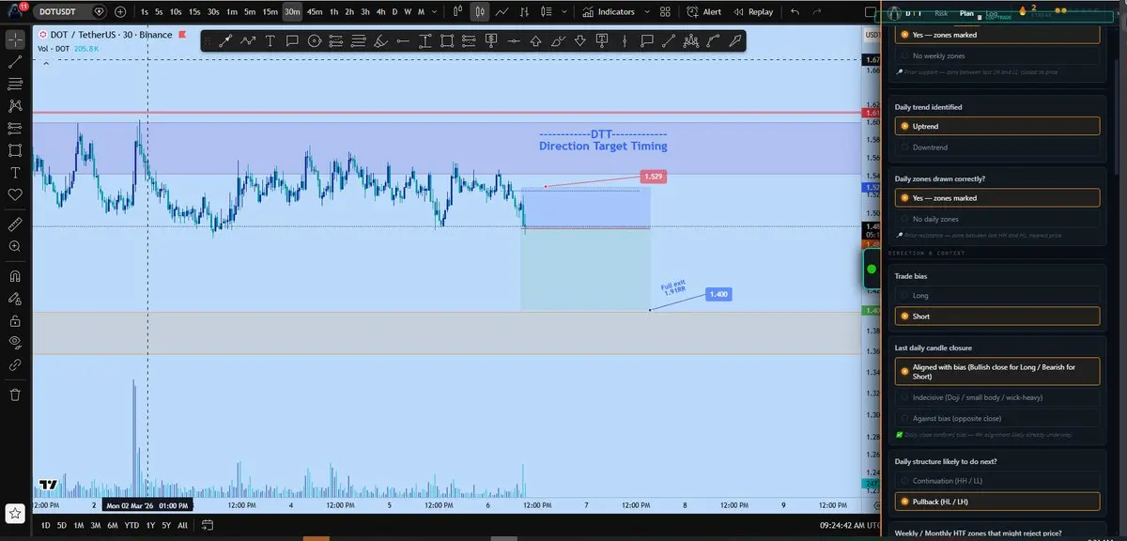1127x541 pixels.
Task: Open the go-to-date calendar icon
Action: pos(206,526)
